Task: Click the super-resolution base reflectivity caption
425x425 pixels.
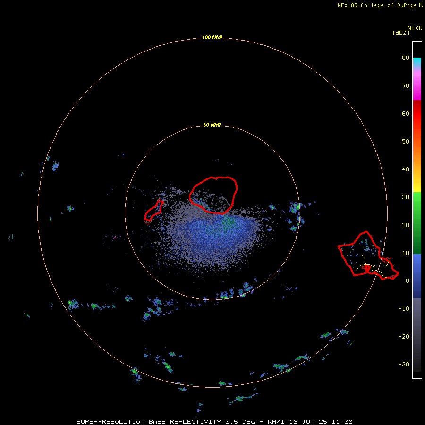Action: point(214,422)
